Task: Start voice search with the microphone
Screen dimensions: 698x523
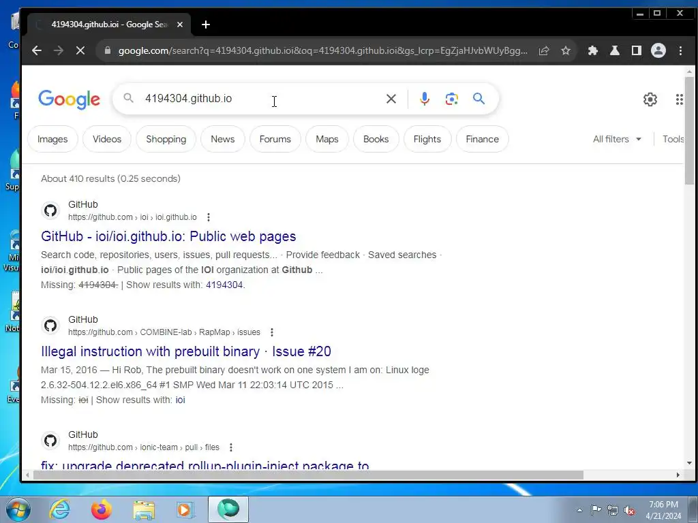Action: (x=424, y=99)
